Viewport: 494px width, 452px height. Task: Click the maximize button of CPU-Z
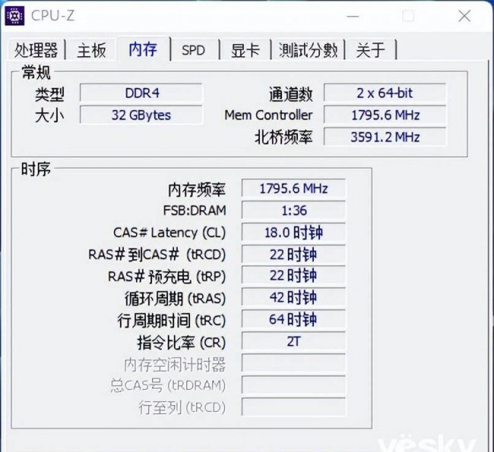[x=408, y=16]
